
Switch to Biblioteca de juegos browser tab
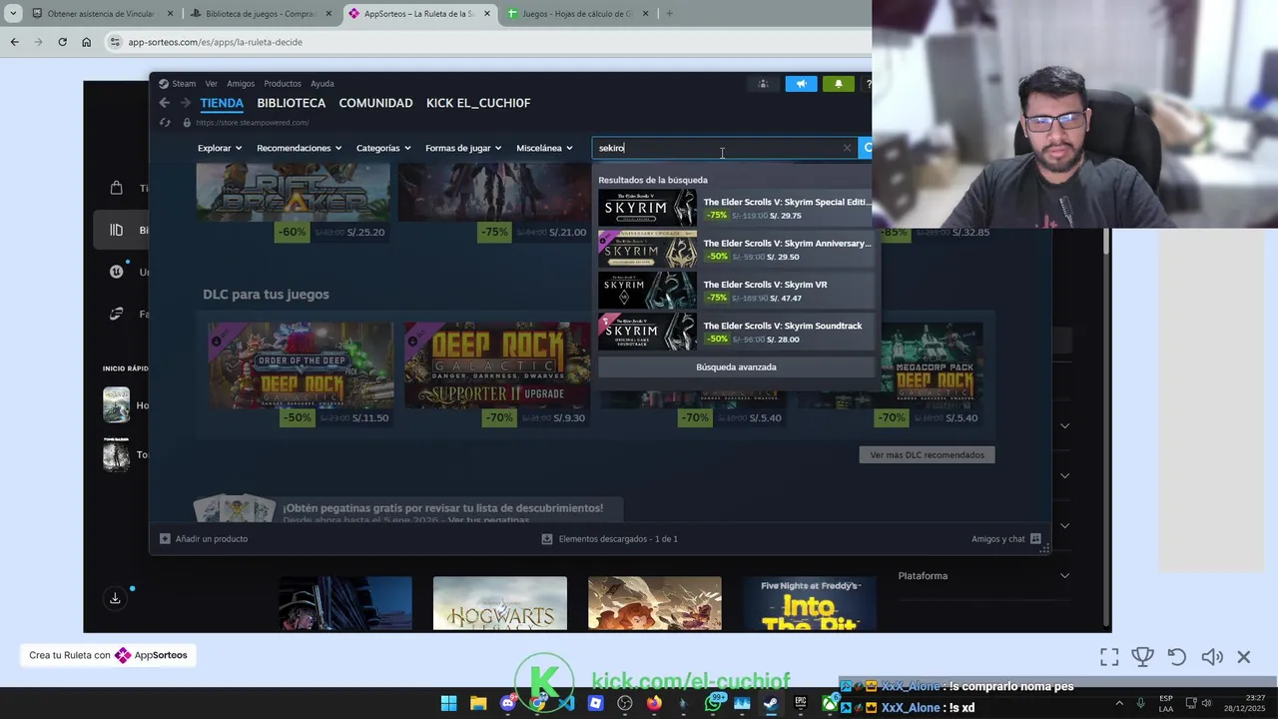coord(262,14)
